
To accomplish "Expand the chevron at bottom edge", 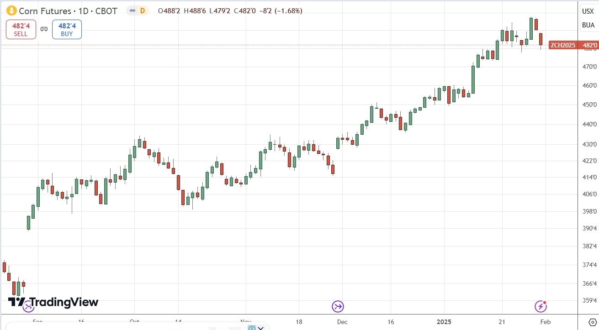I will 260,327.
